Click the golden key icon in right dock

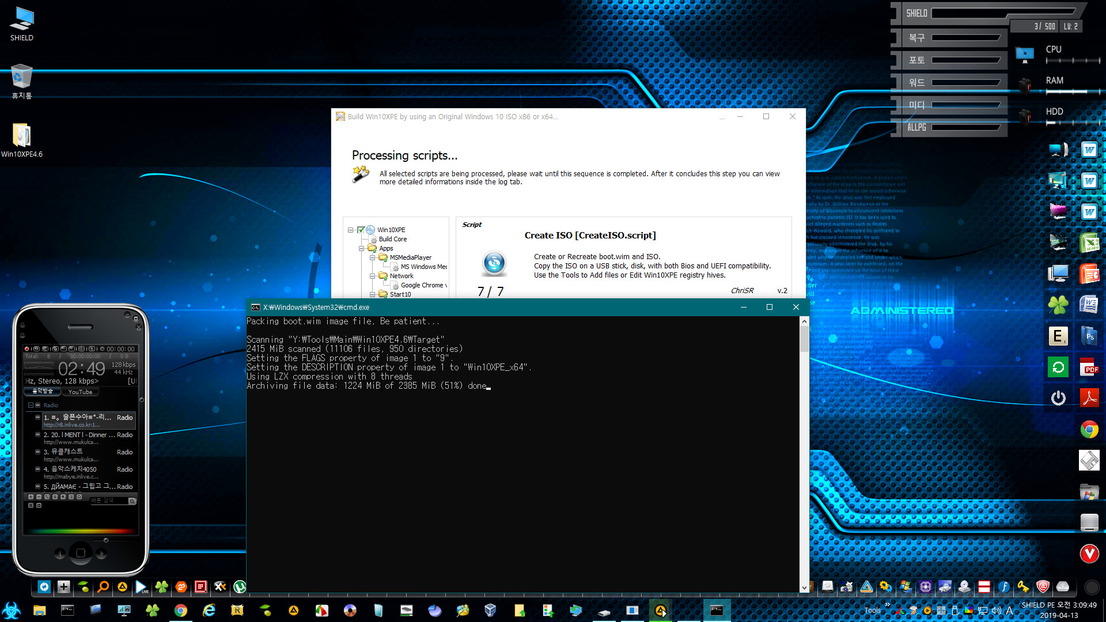point(1023,587)
